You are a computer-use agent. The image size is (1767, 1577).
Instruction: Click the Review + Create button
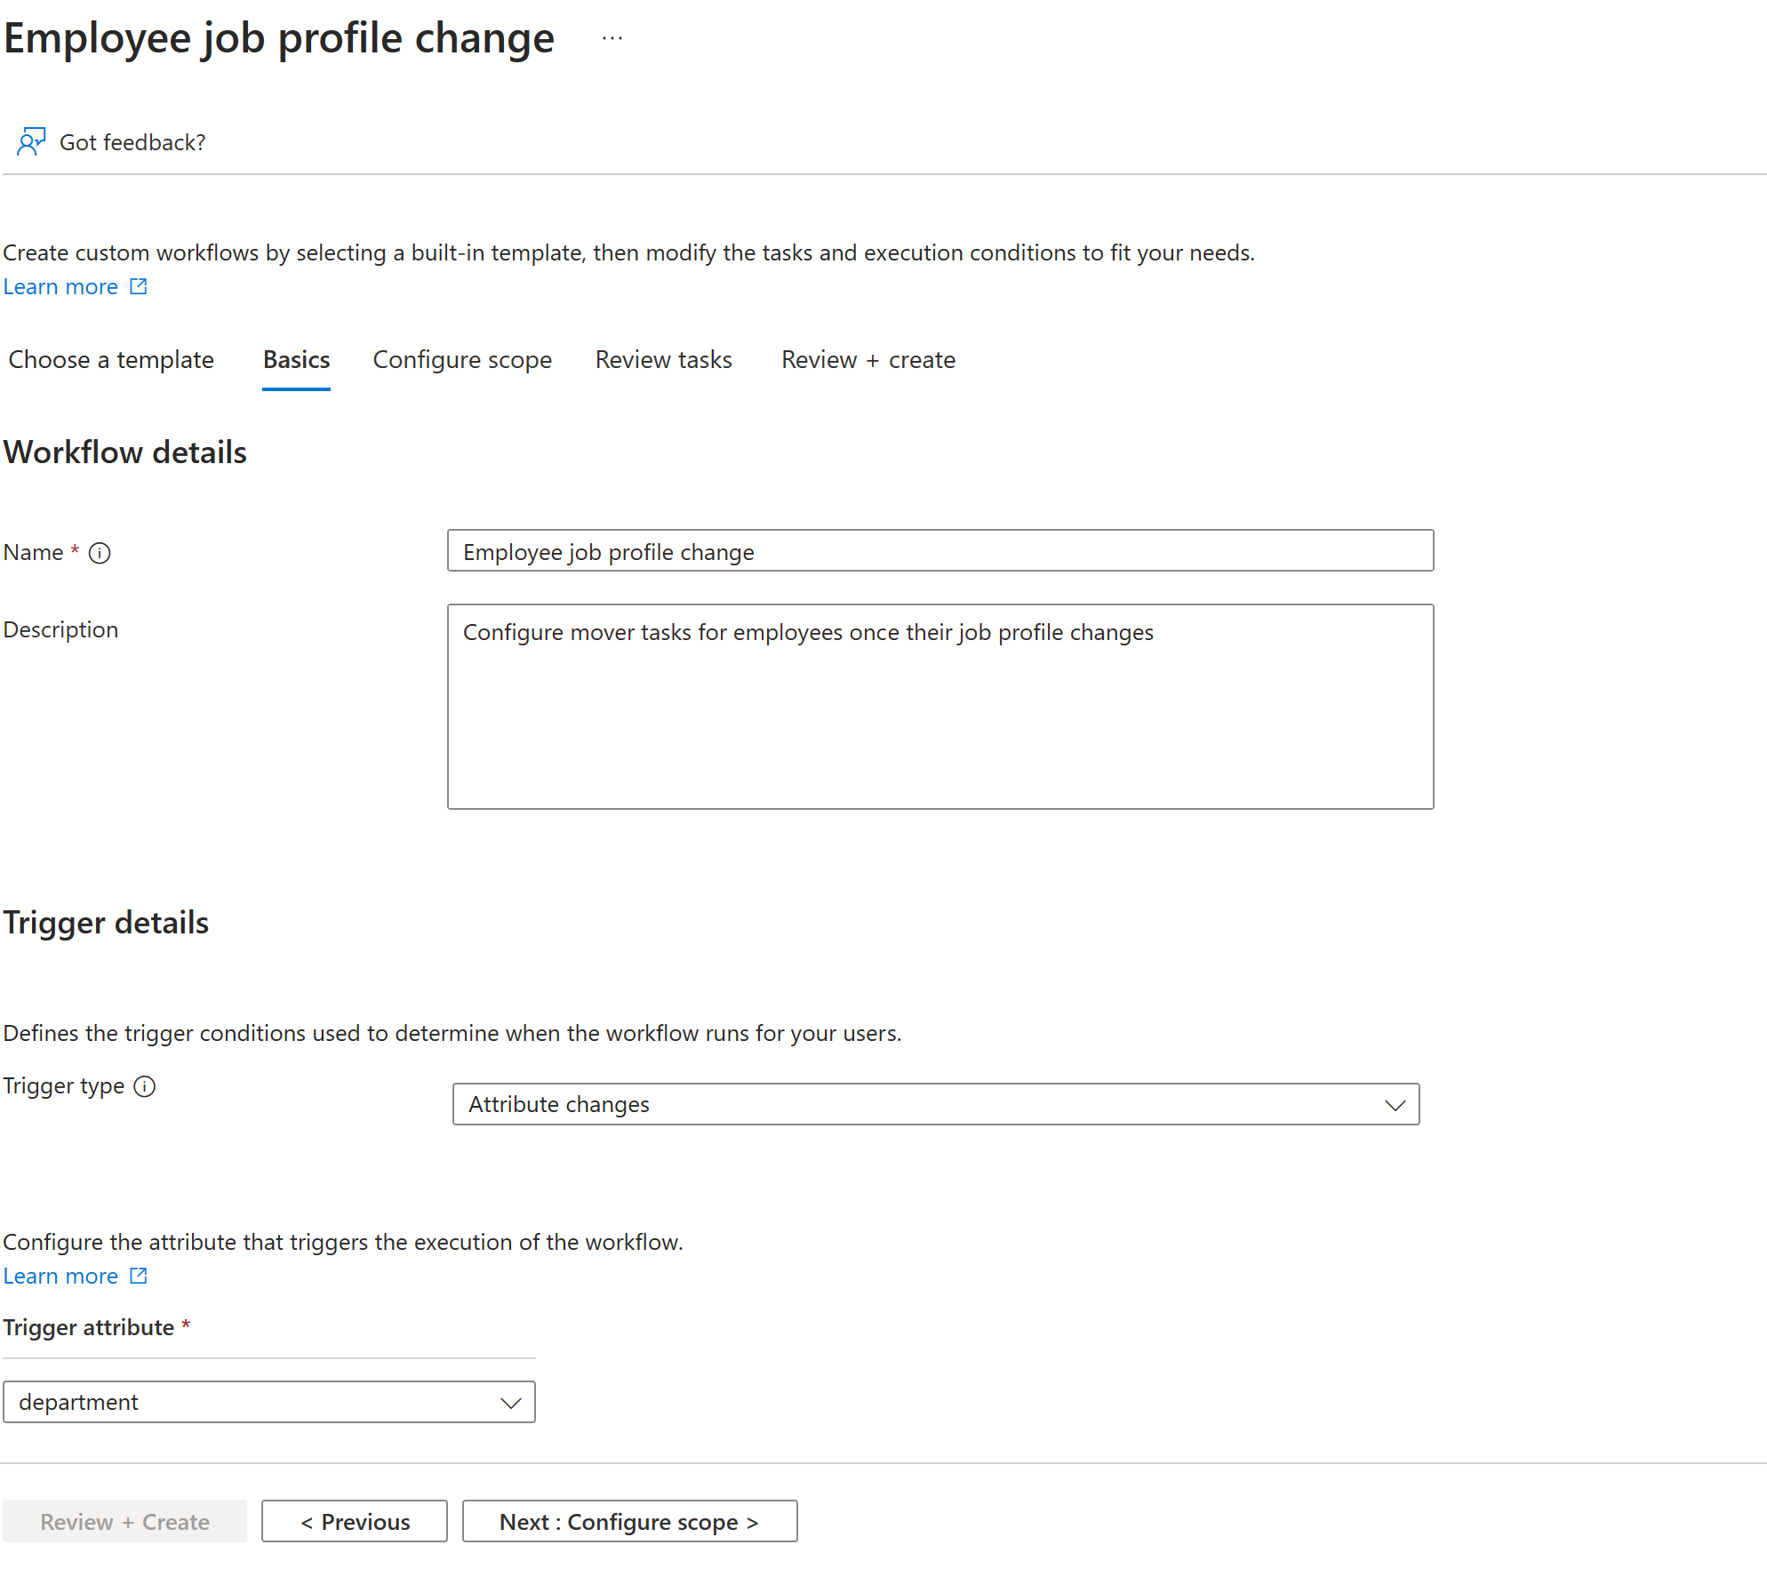[124, 1521]
